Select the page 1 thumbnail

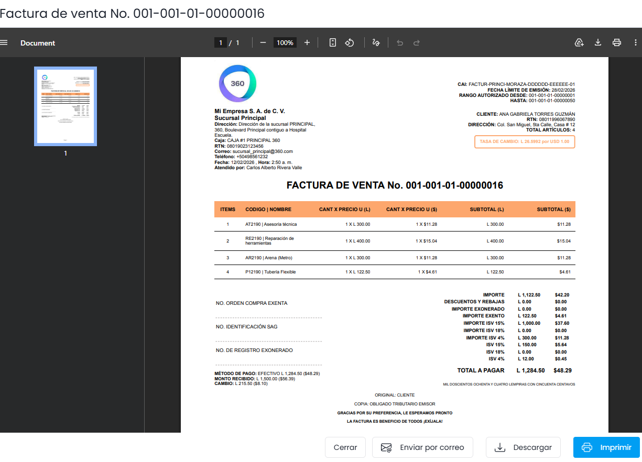tap(66, 106)
